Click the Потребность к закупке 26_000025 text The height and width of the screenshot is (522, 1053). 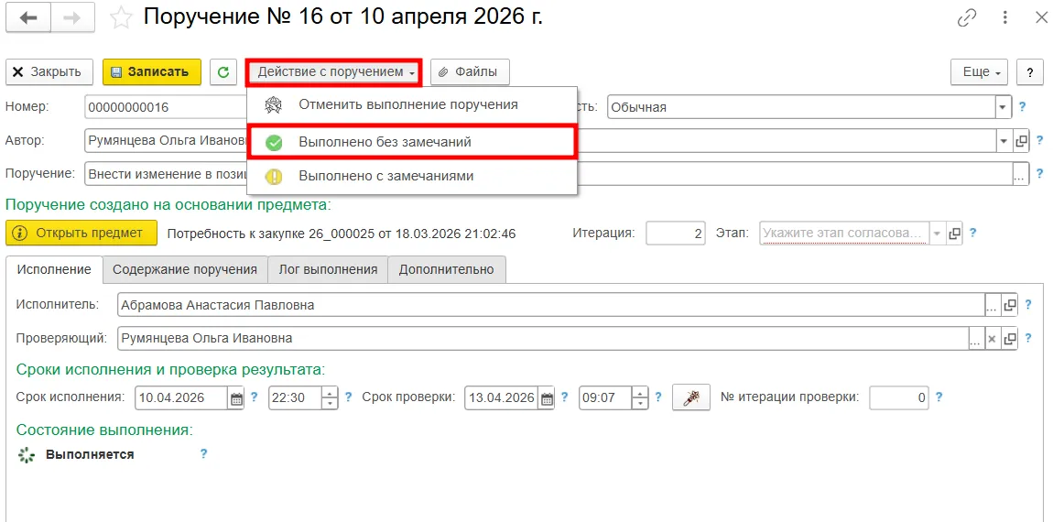tap(342, 234)
